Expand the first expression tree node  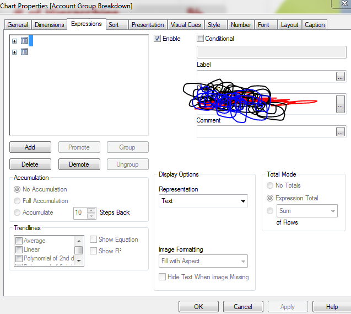coord(14,41)
